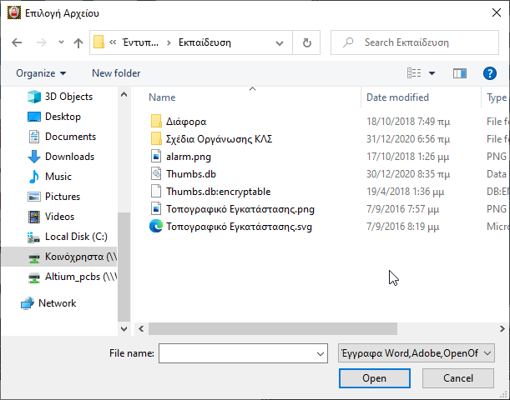Open the file type filter dropdown
The image size is (510, 400).
click(x=417, y=353)
